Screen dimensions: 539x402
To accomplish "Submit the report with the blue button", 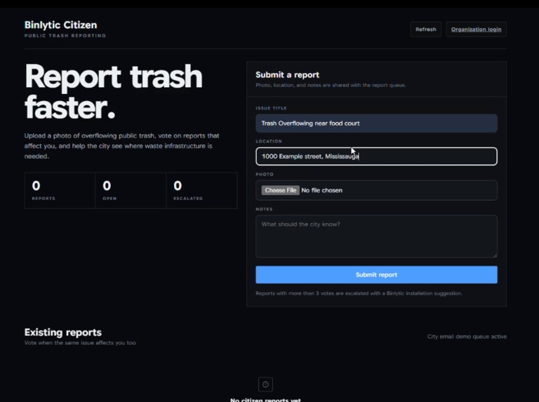I will pyautogui.click(x=376, y=275).
